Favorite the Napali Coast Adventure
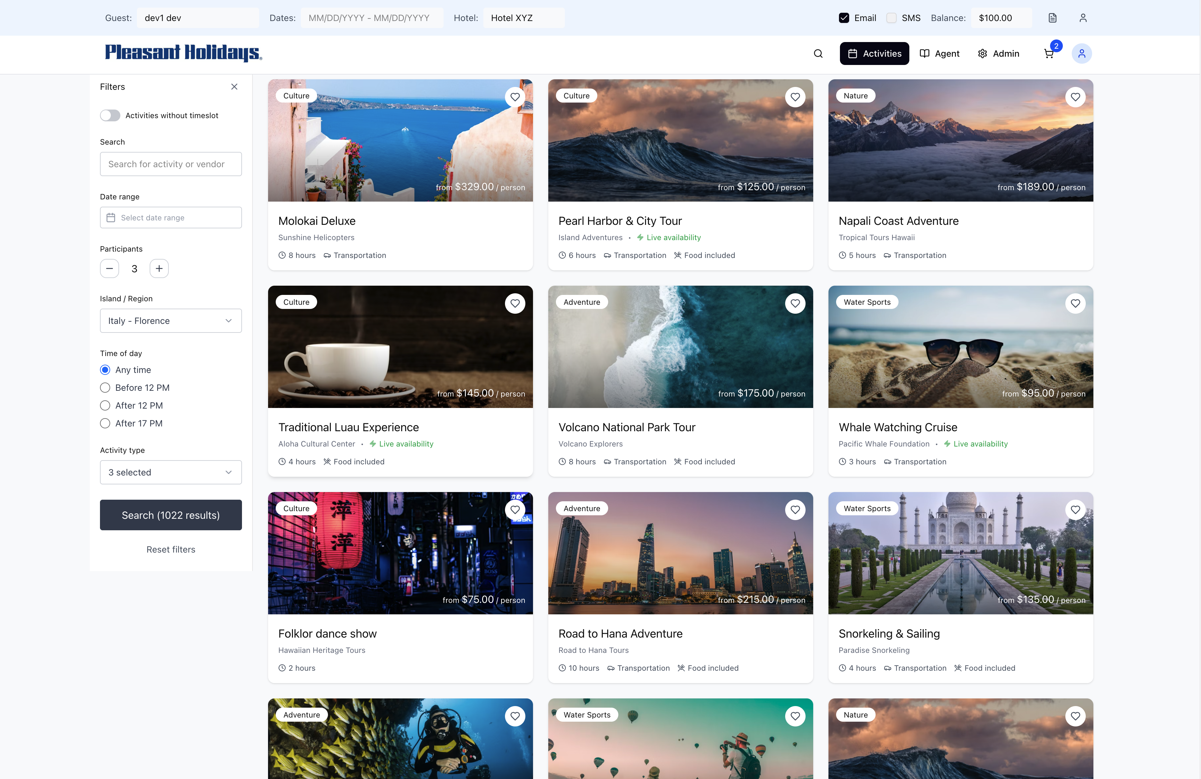The height and width of the screenshot is (779, 1201). 1075,97
